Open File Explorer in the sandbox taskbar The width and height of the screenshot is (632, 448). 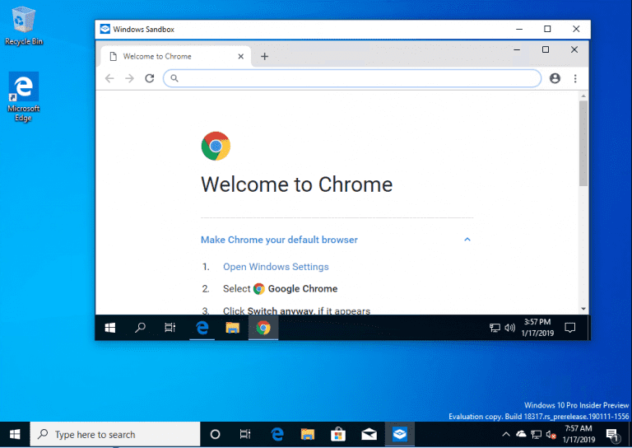pyautogui.click(x=233, y=328)
